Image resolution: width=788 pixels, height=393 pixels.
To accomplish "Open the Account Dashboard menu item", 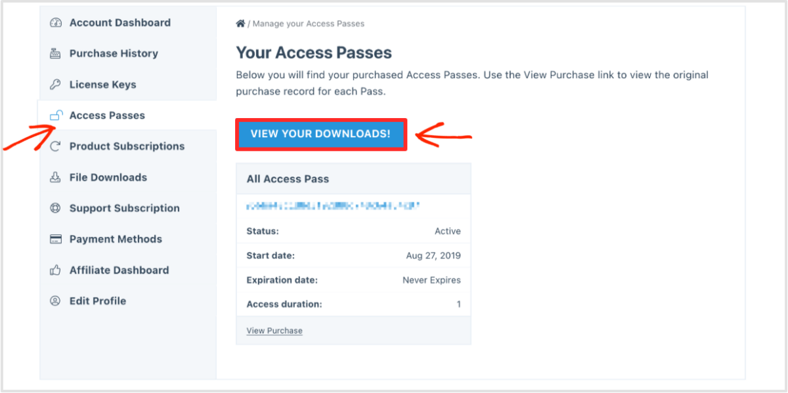I will tap(120, 23).
